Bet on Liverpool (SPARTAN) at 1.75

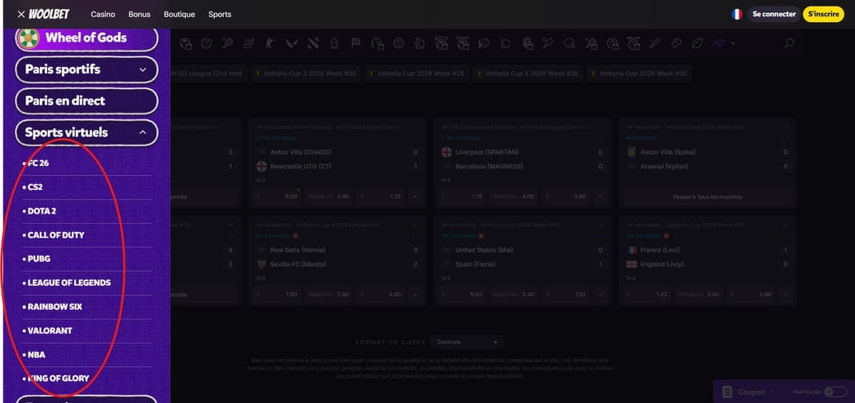464,197
